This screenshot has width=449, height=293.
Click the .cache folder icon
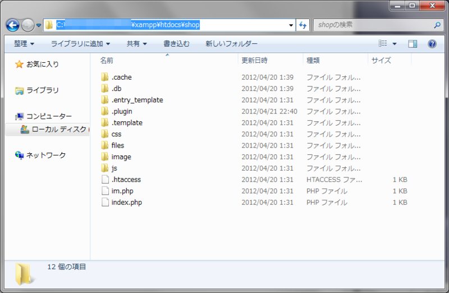tap(105, 77)
